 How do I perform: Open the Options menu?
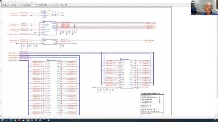pyautogui.click(x=27, y=3)
